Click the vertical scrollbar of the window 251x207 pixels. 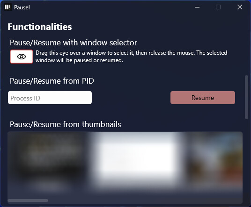(246, 97)
